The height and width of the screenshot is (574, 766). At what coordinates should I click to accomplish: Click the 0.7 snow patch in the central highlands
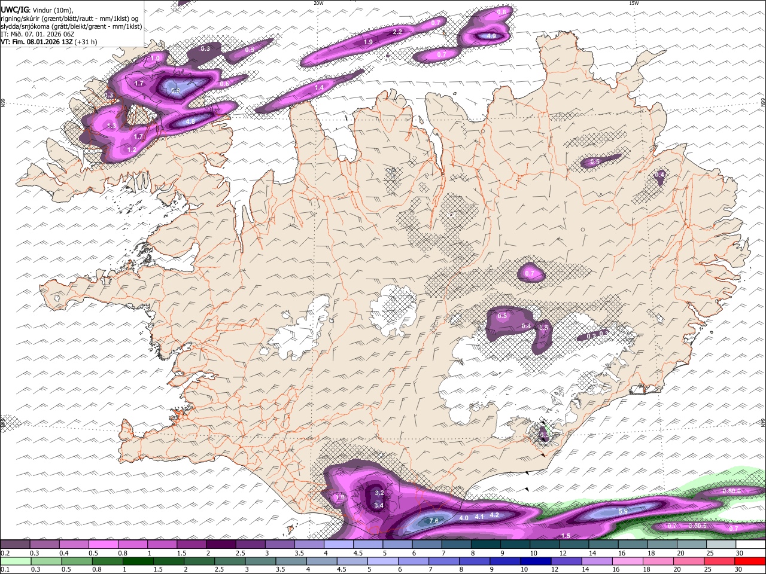click(x=530, y=272)
